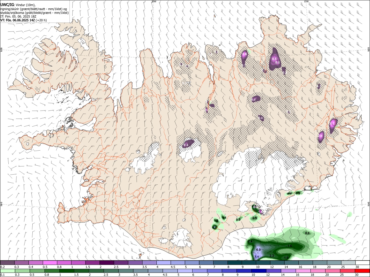The height and width of the screenshot is (277, 370).
Task: Click the '(+20 h)' forecast offset text
Action: point(41,20)
